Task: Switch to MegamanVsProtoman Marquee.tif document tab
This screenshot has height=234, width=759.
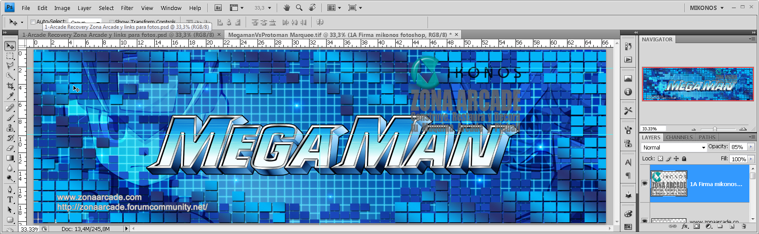Action: (343, 34)
